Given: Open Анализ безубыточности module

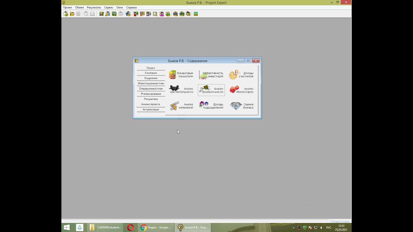Looking at the screenshot, I should 211,90.
